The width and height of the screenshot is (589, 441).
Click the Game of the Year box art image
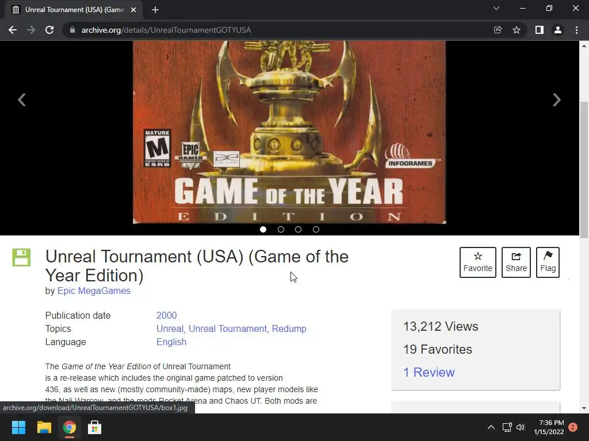(289, 132)
